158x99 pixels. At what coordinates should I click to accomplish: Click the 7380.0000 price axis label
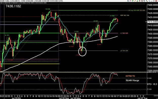[x=152, y=50]
